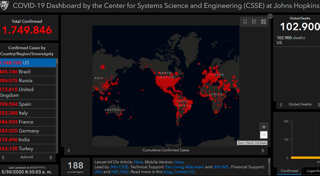The width and height of the screenshot is (320, 176).
Task: Switch to the Logarithmic chart tab
Action: coord(312,171)
